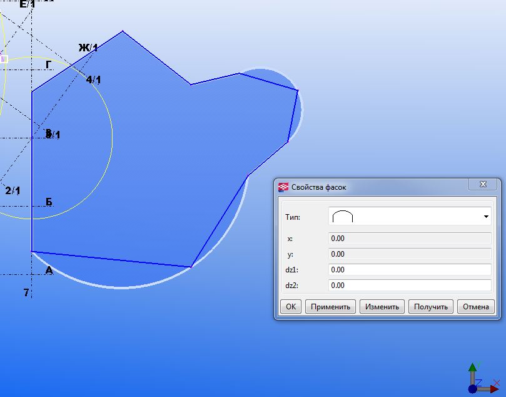
Task: Cancel with the Отмена button
Action: [476, 307]
